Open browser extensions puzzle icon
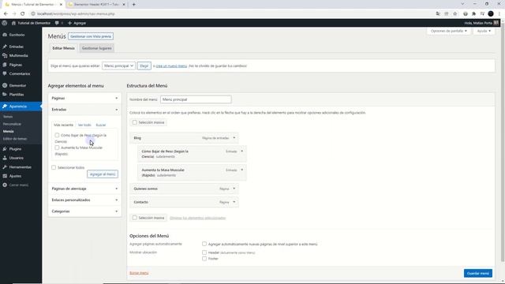This screenshot has height=284, width=505. (473, 14)
